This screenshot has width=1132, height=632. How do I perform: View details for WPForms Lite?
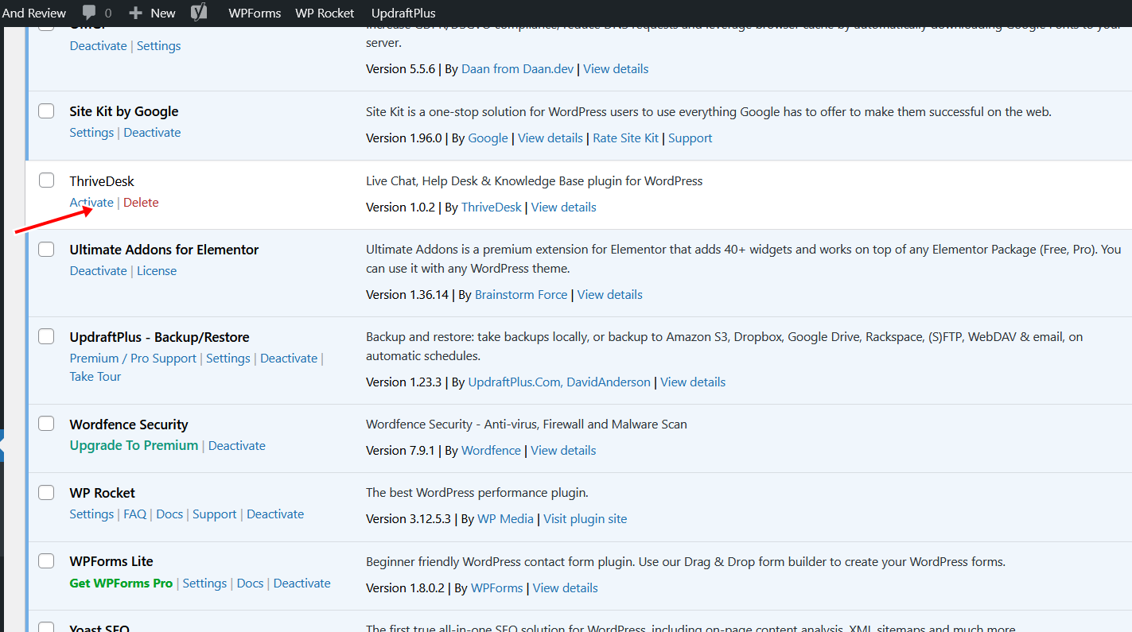click(566, 588)
